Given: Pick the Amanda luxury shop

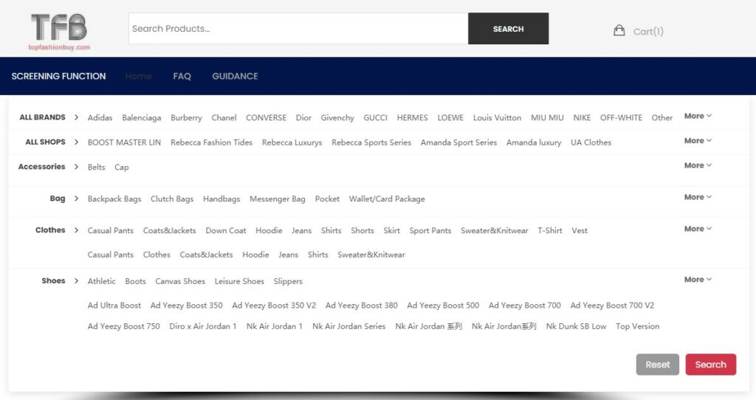Looking at the screenshot, I should point(534,142).
